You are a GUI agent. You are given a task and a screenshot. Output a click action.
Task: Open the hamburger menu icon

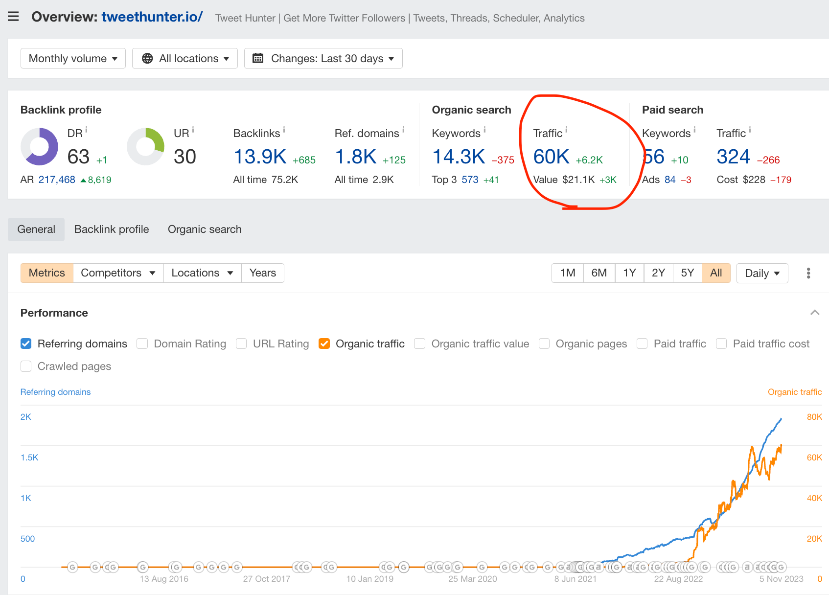click(x=13, y=17)
